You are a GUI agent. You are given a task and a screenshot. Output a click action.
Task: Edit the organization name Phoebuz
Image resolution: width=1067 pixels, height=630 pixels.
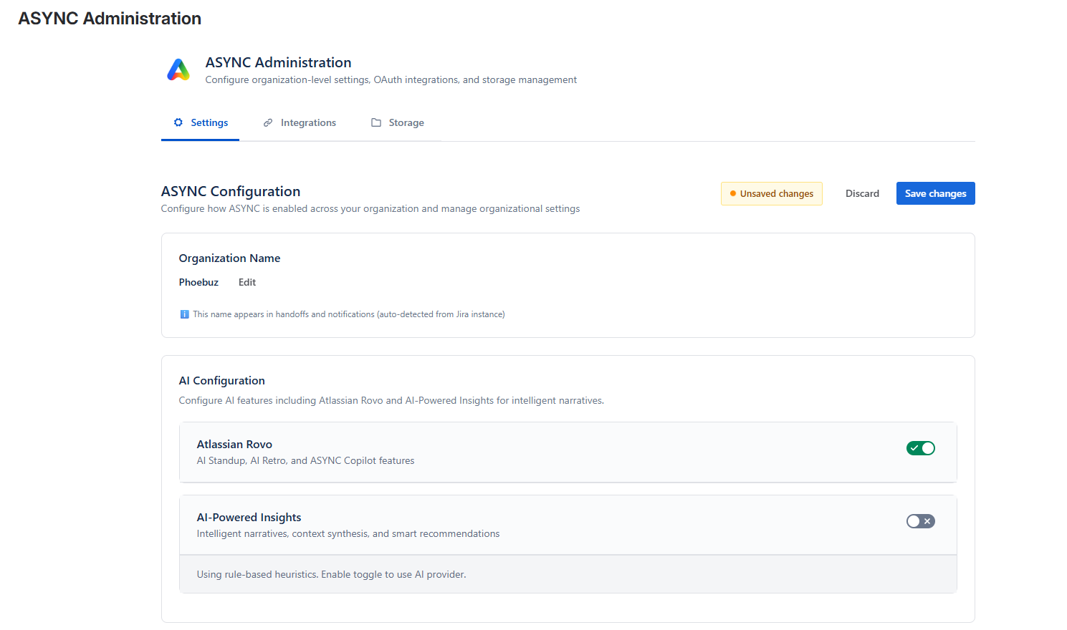coord(247,281)
